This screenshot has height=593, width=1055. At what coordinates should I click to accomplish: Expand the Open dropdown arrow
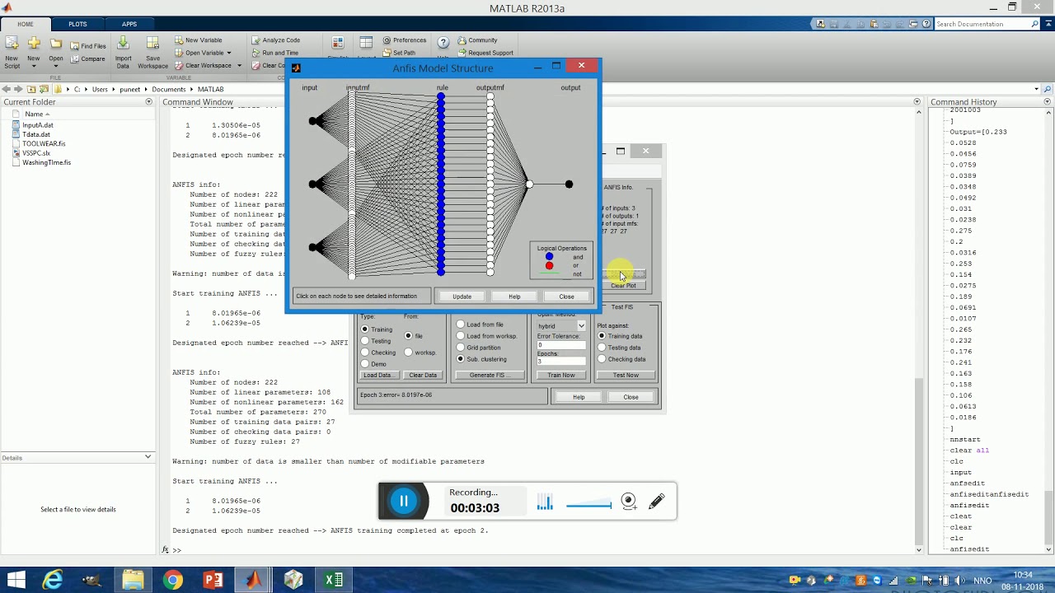coord(56,66)
